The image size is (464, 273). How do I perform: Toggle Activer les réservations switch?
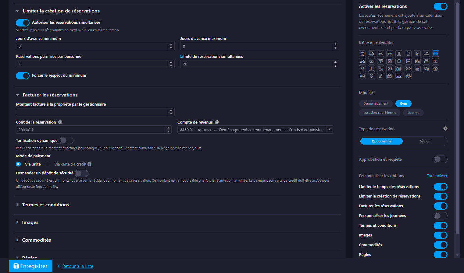(441, 6)
